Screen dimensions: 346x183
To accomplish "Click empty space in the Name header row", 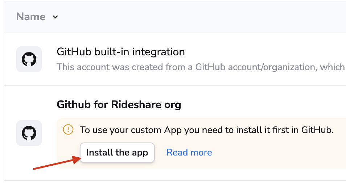I will (x=199, y=17).
